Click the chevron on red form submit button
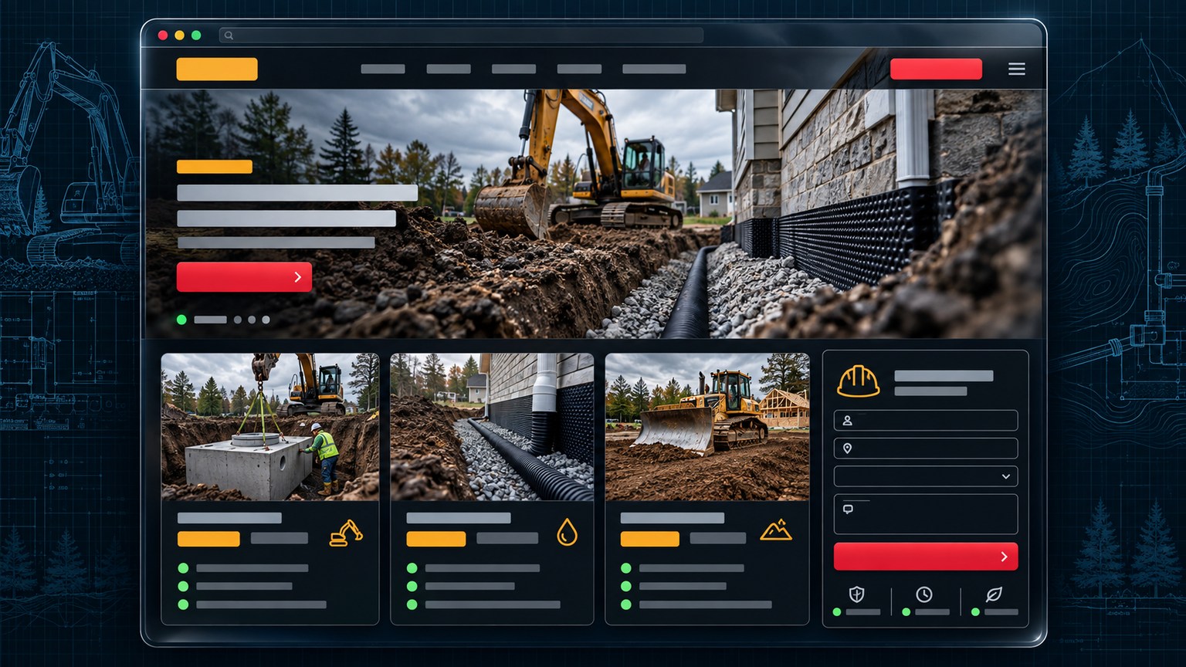The width and height of the screenshot is (1186, 667). (x=1004, y=557)
